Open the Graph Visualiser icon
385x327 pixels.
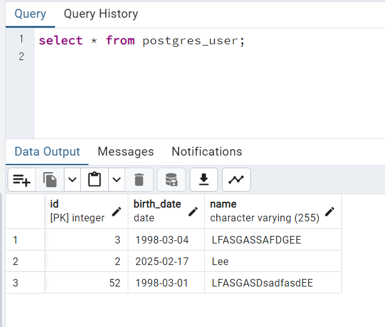(x=236, y=180)
